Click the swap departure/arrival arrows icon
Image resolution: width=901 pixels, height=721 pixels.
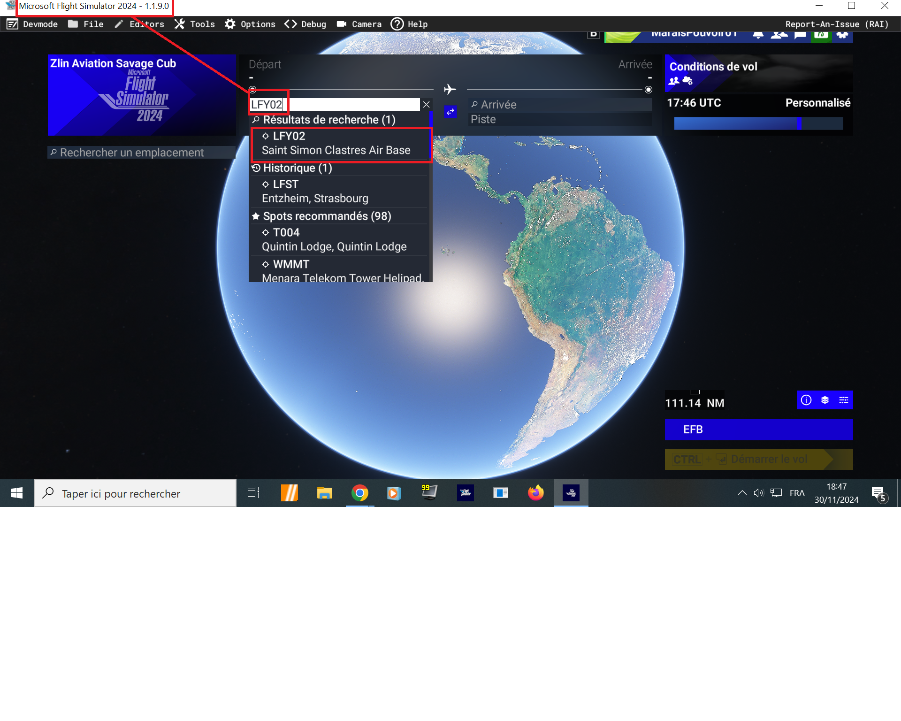[450, 112]
